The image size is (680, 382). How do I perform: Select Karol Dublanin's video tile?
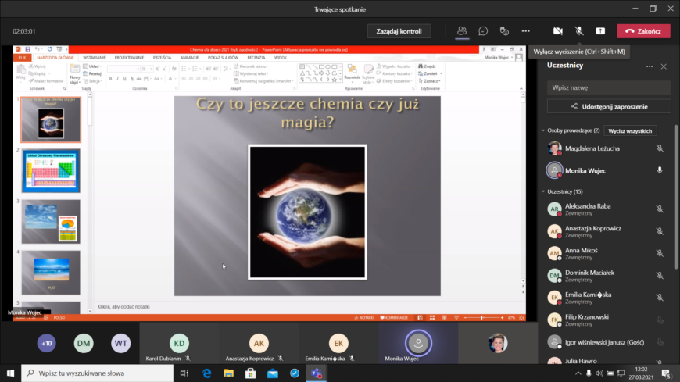(x=179, y=343)
